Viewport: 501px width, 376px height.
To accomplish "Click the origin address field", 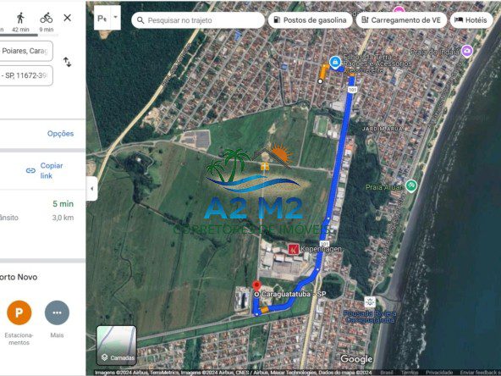I will point(26,51).
